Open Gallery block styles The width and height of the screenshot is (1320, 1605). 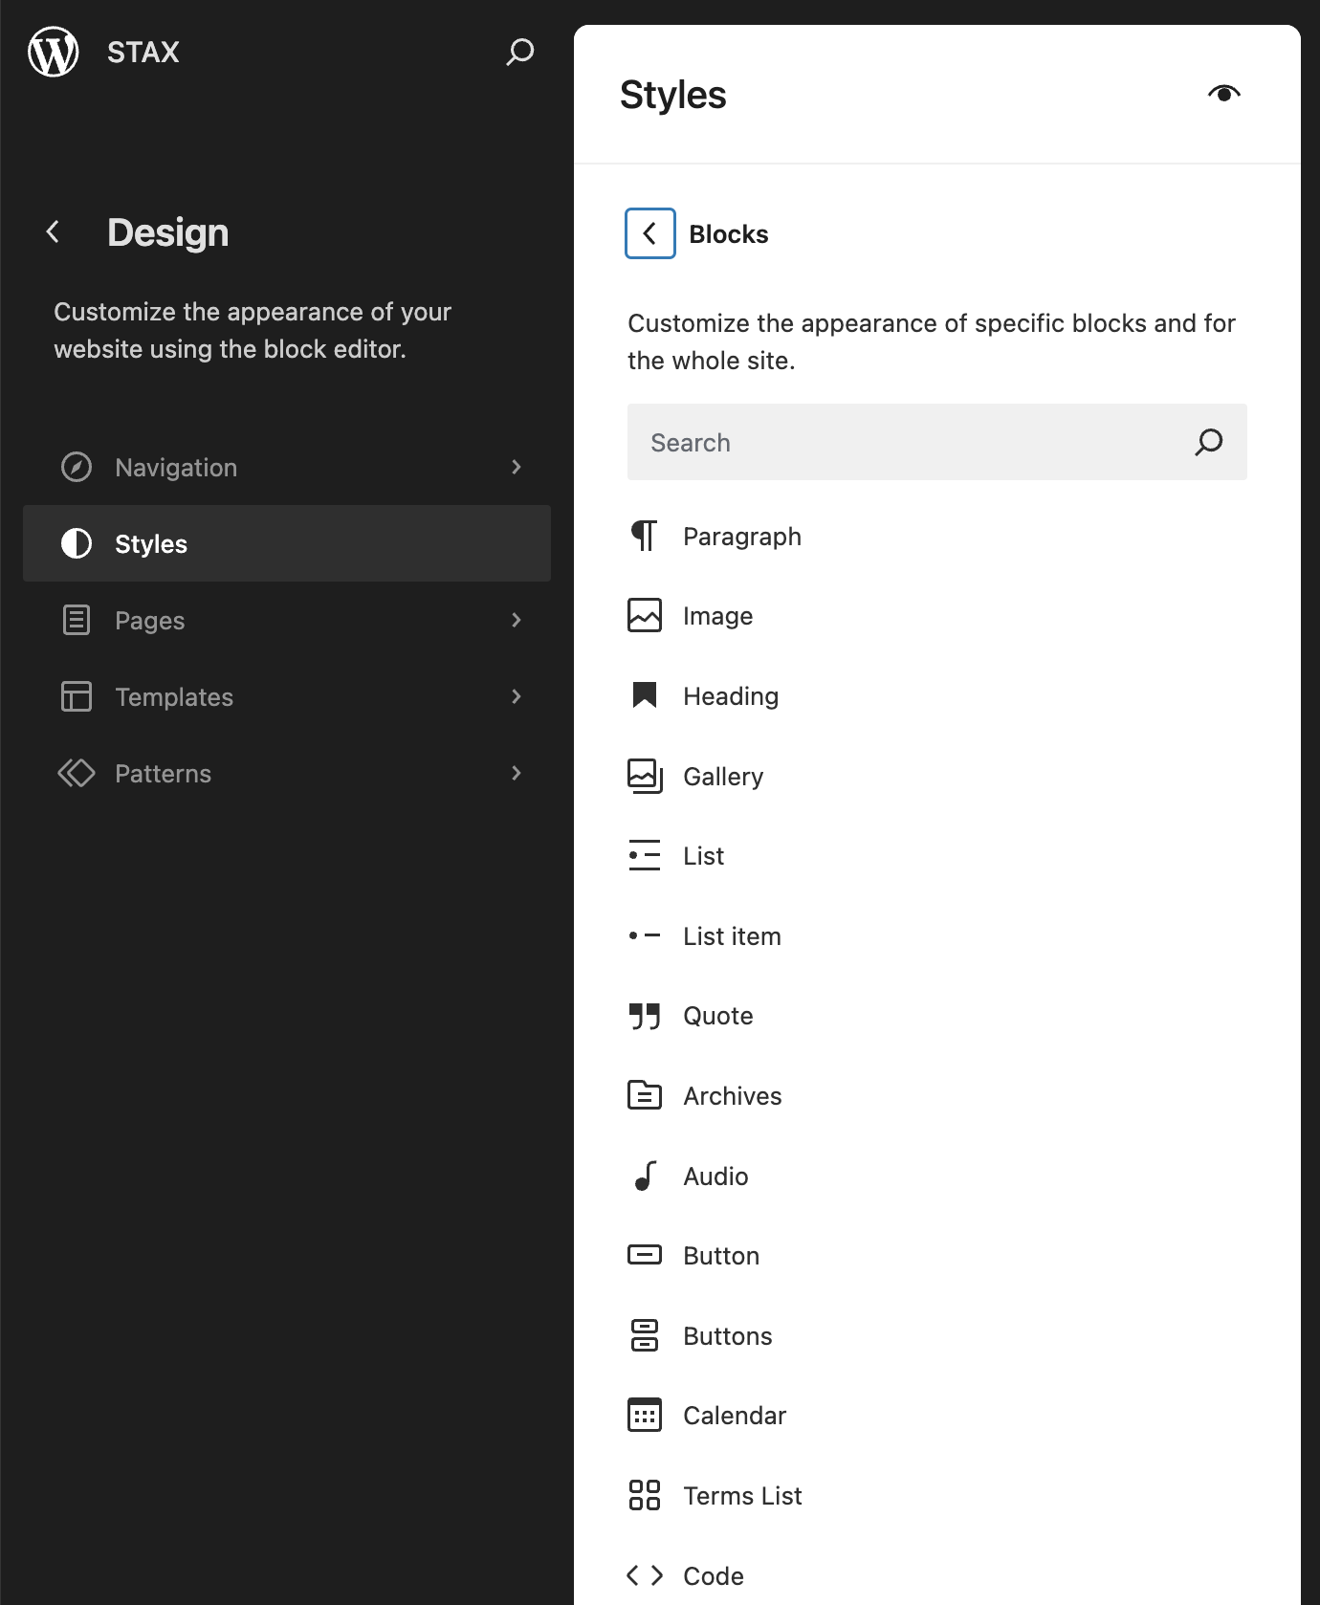pyautogui.click(x=937, y=776)
